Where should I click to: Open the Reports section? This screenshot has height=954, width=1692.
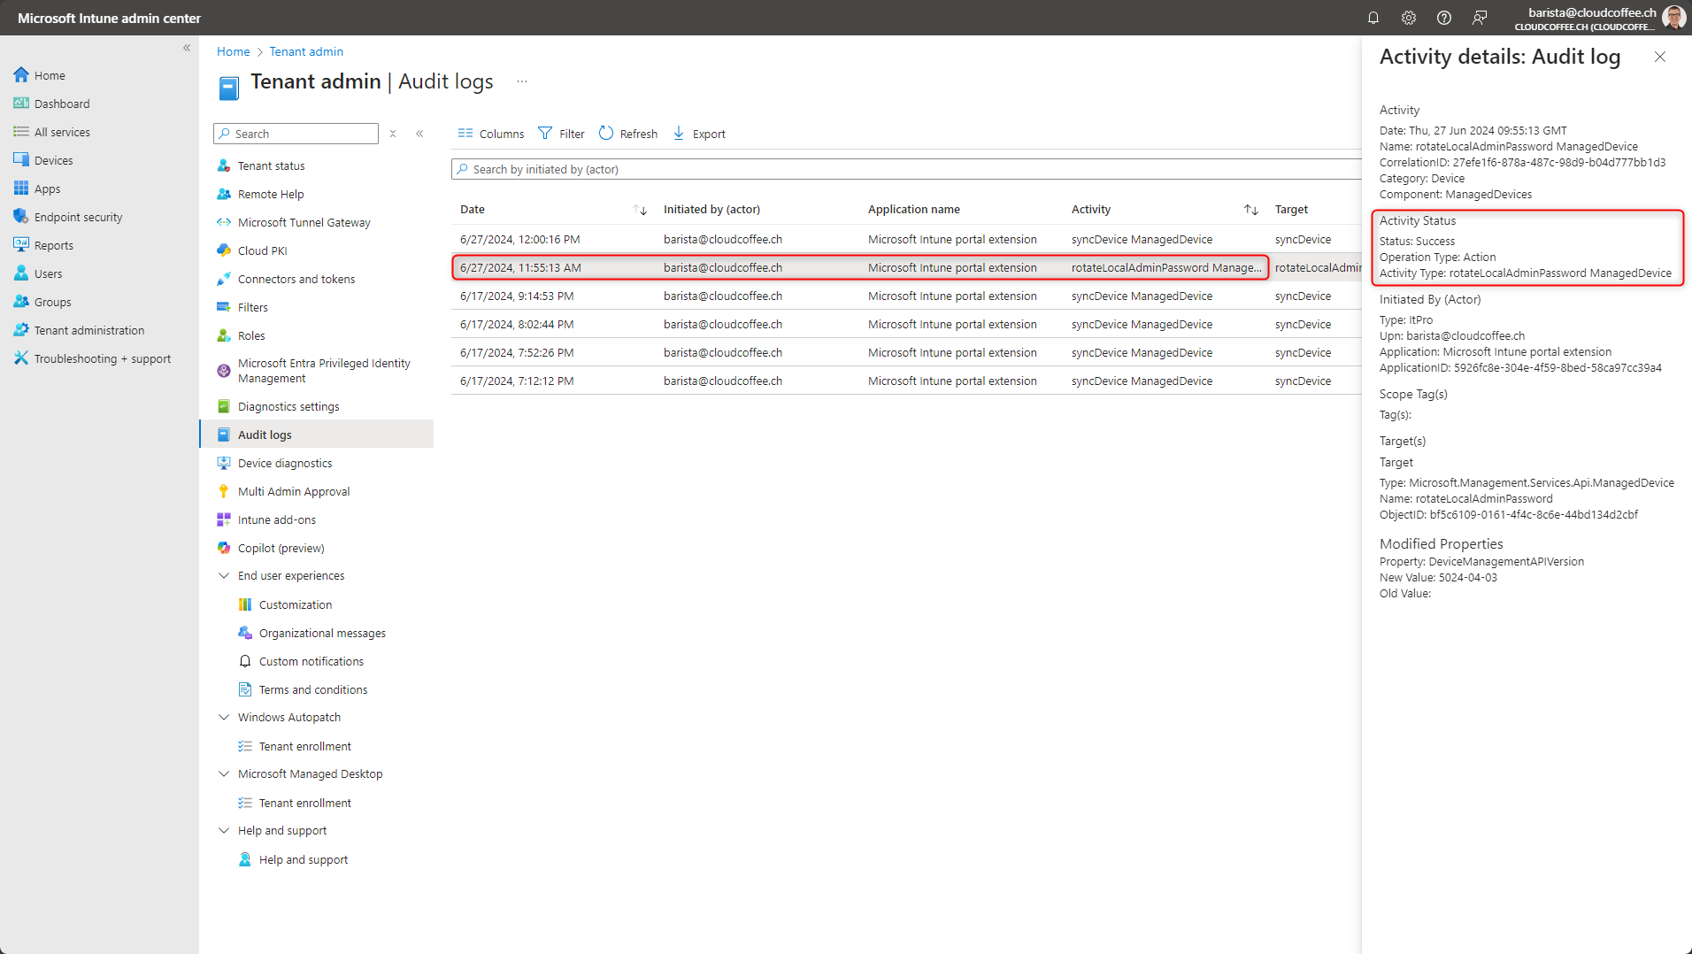click(x=53, y=245)
